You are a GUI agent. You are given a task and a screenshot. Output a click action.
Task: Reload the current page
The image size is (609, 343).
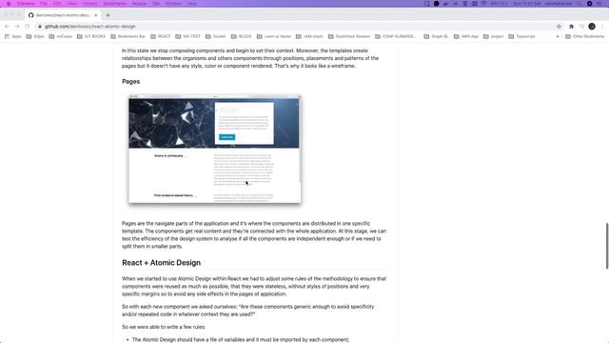28,27
